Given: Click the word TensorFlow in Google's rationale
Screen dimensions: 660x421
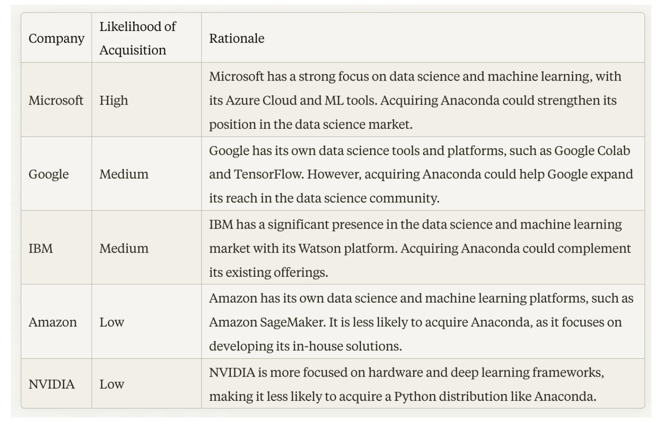Looking at the screenshot, I should click(268, 174).
